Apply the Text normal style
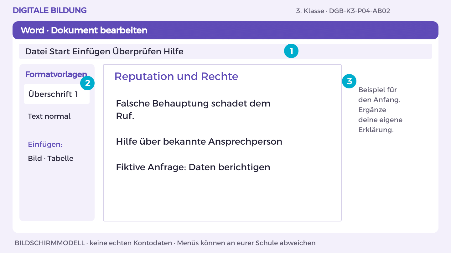Screen dimensions: 451x253 point(49,116)
